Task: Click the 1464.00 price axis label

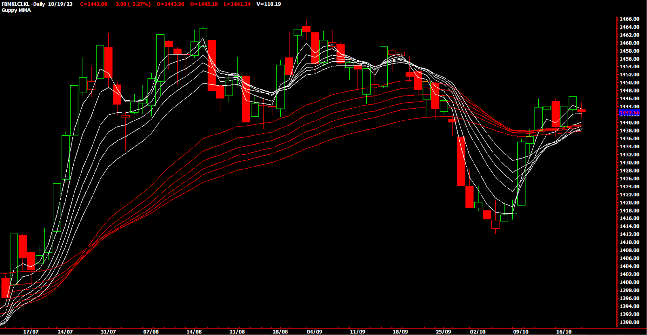Action: [x=629, y=27]
